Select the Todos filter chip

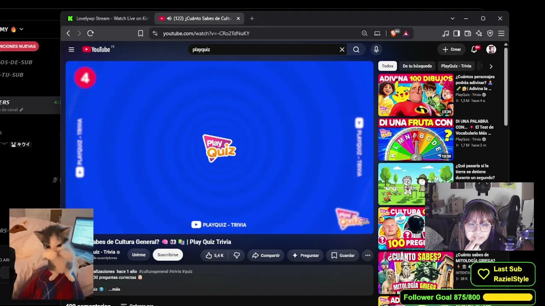tap(387, 66)
